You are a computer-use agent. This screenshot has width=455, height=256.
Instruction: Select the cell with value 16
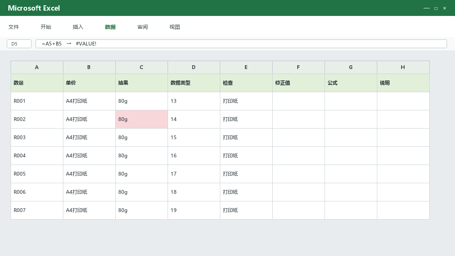click(194, 155)
